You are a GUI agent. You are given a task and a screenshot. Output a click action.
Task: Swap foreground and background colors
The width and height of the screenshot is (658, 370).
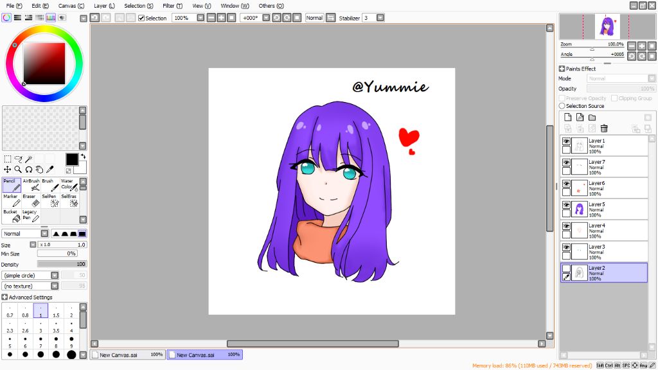[x=83, y=157]
